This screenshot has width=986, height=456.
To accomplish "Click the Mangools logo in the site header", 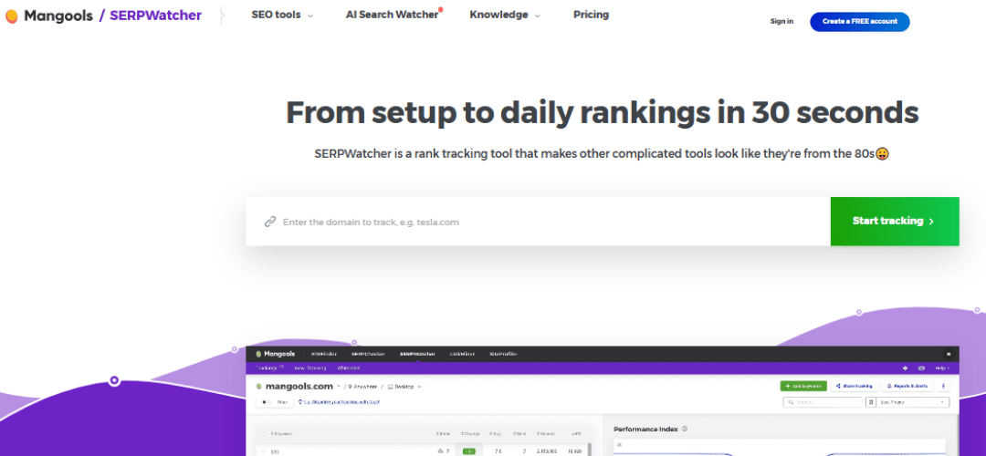I will click(x=49, y=16).
